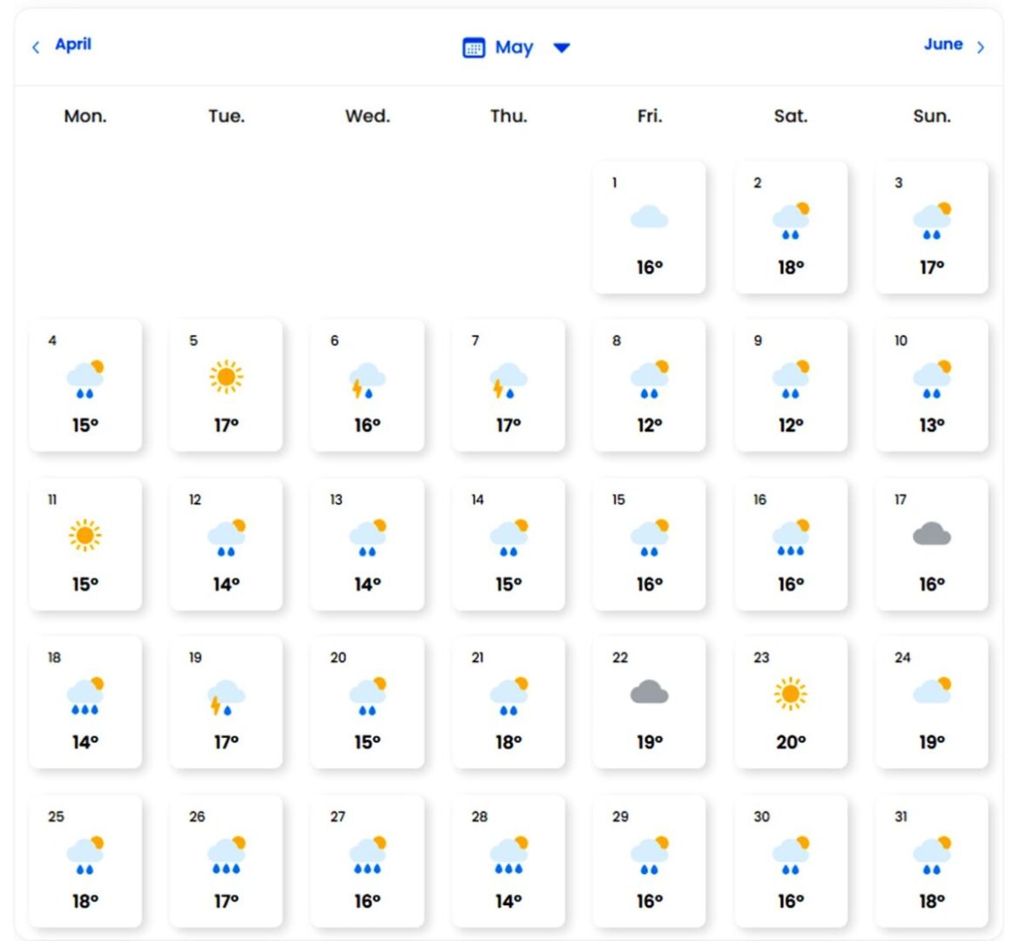Select the May 16 day tile

point(790,544)
